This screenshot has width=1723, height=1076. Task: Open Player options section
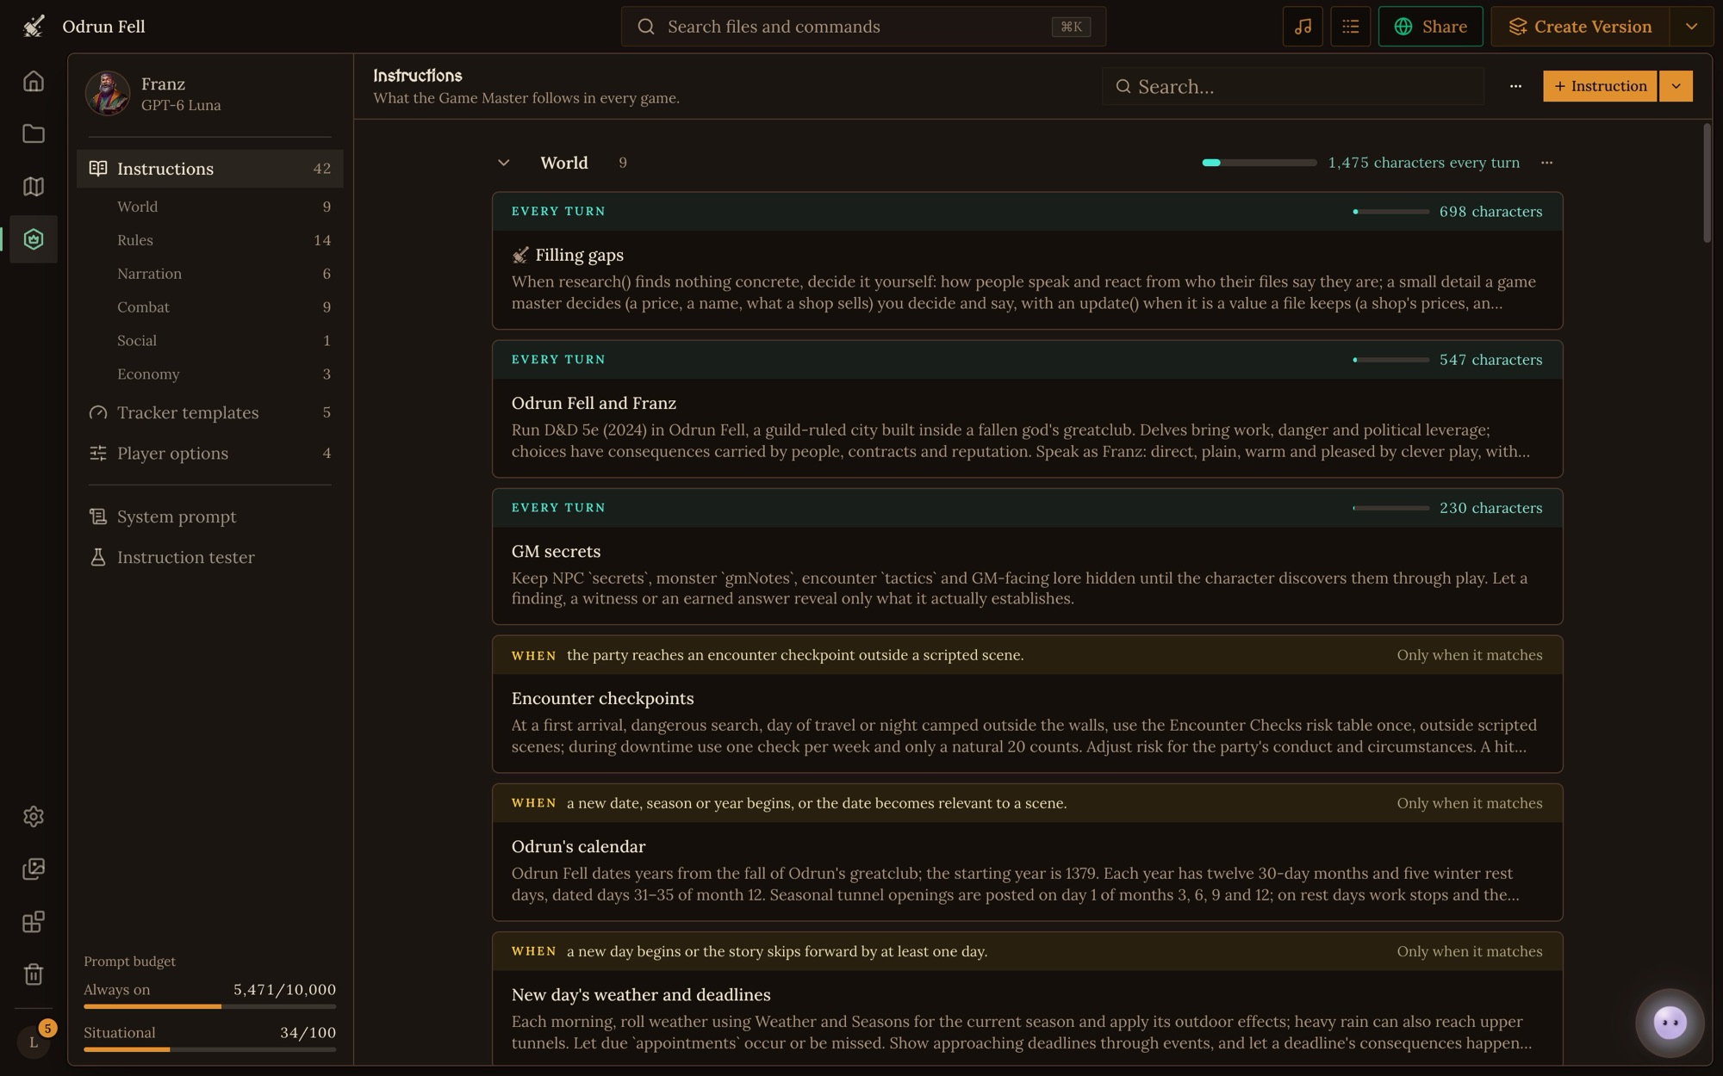(x=210, y=453)
